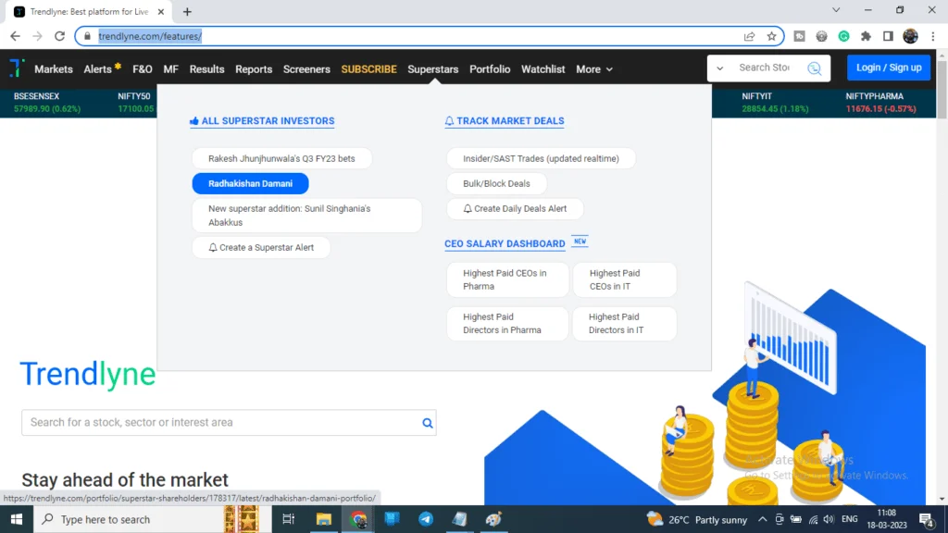Open the Radhakishan Damani portfolio link
Screen dimensions: 948x533
(250, 183)
